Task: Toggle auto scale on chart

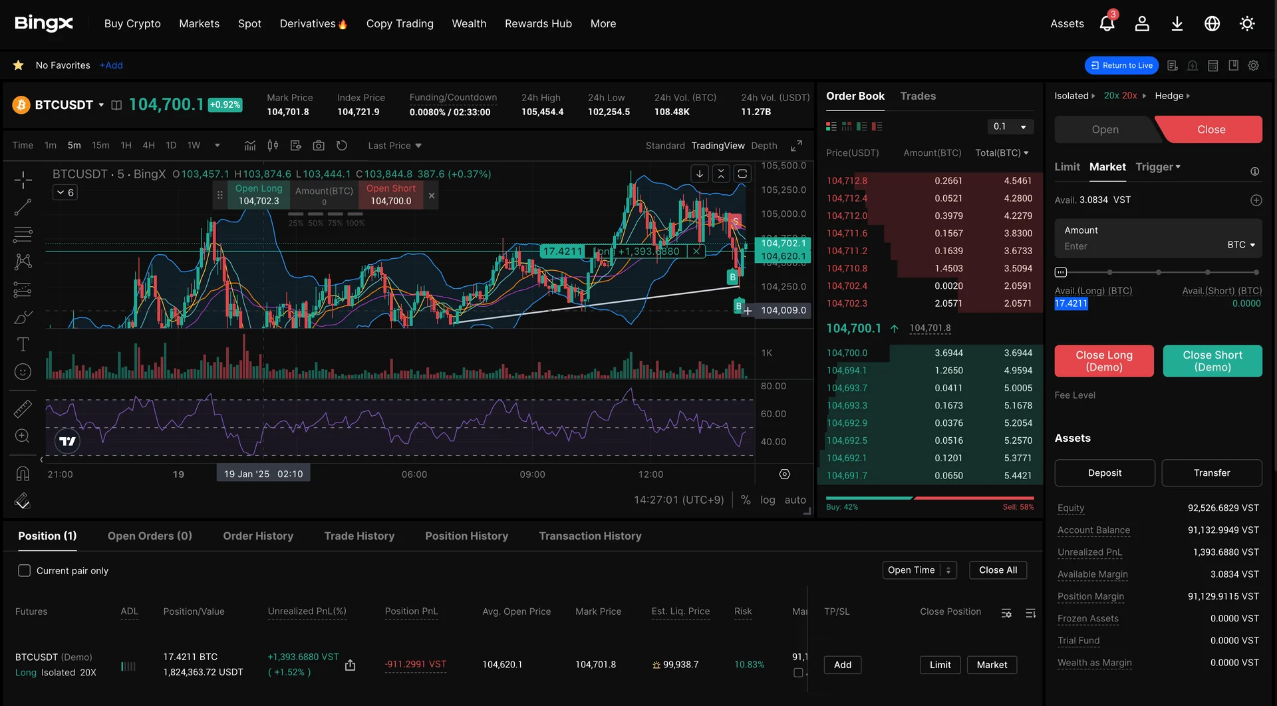Action: (x=795, y=500)
